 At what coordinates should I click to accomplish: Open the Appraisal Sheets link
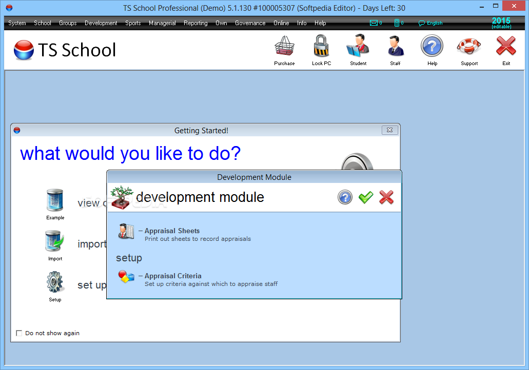coord(172,231)
